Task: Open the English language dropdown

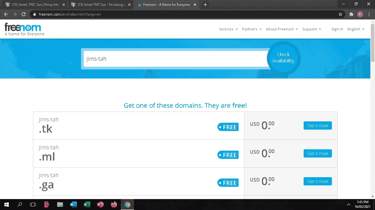Action: [x=356, y=29]
